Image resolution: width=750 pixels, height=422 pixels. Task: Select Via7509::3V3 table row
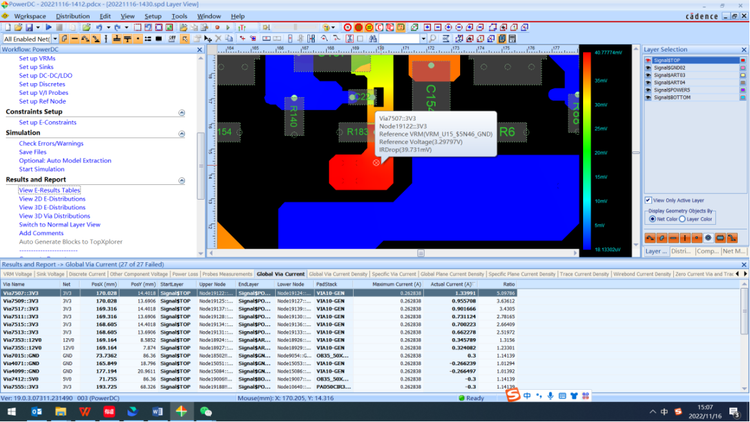point(258,301)
